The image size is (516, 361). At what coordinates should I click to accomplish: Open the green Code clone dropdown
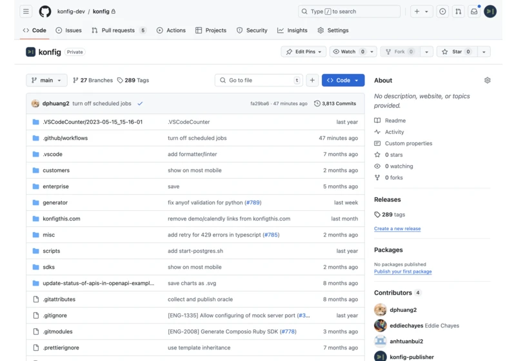pos(343,80)
